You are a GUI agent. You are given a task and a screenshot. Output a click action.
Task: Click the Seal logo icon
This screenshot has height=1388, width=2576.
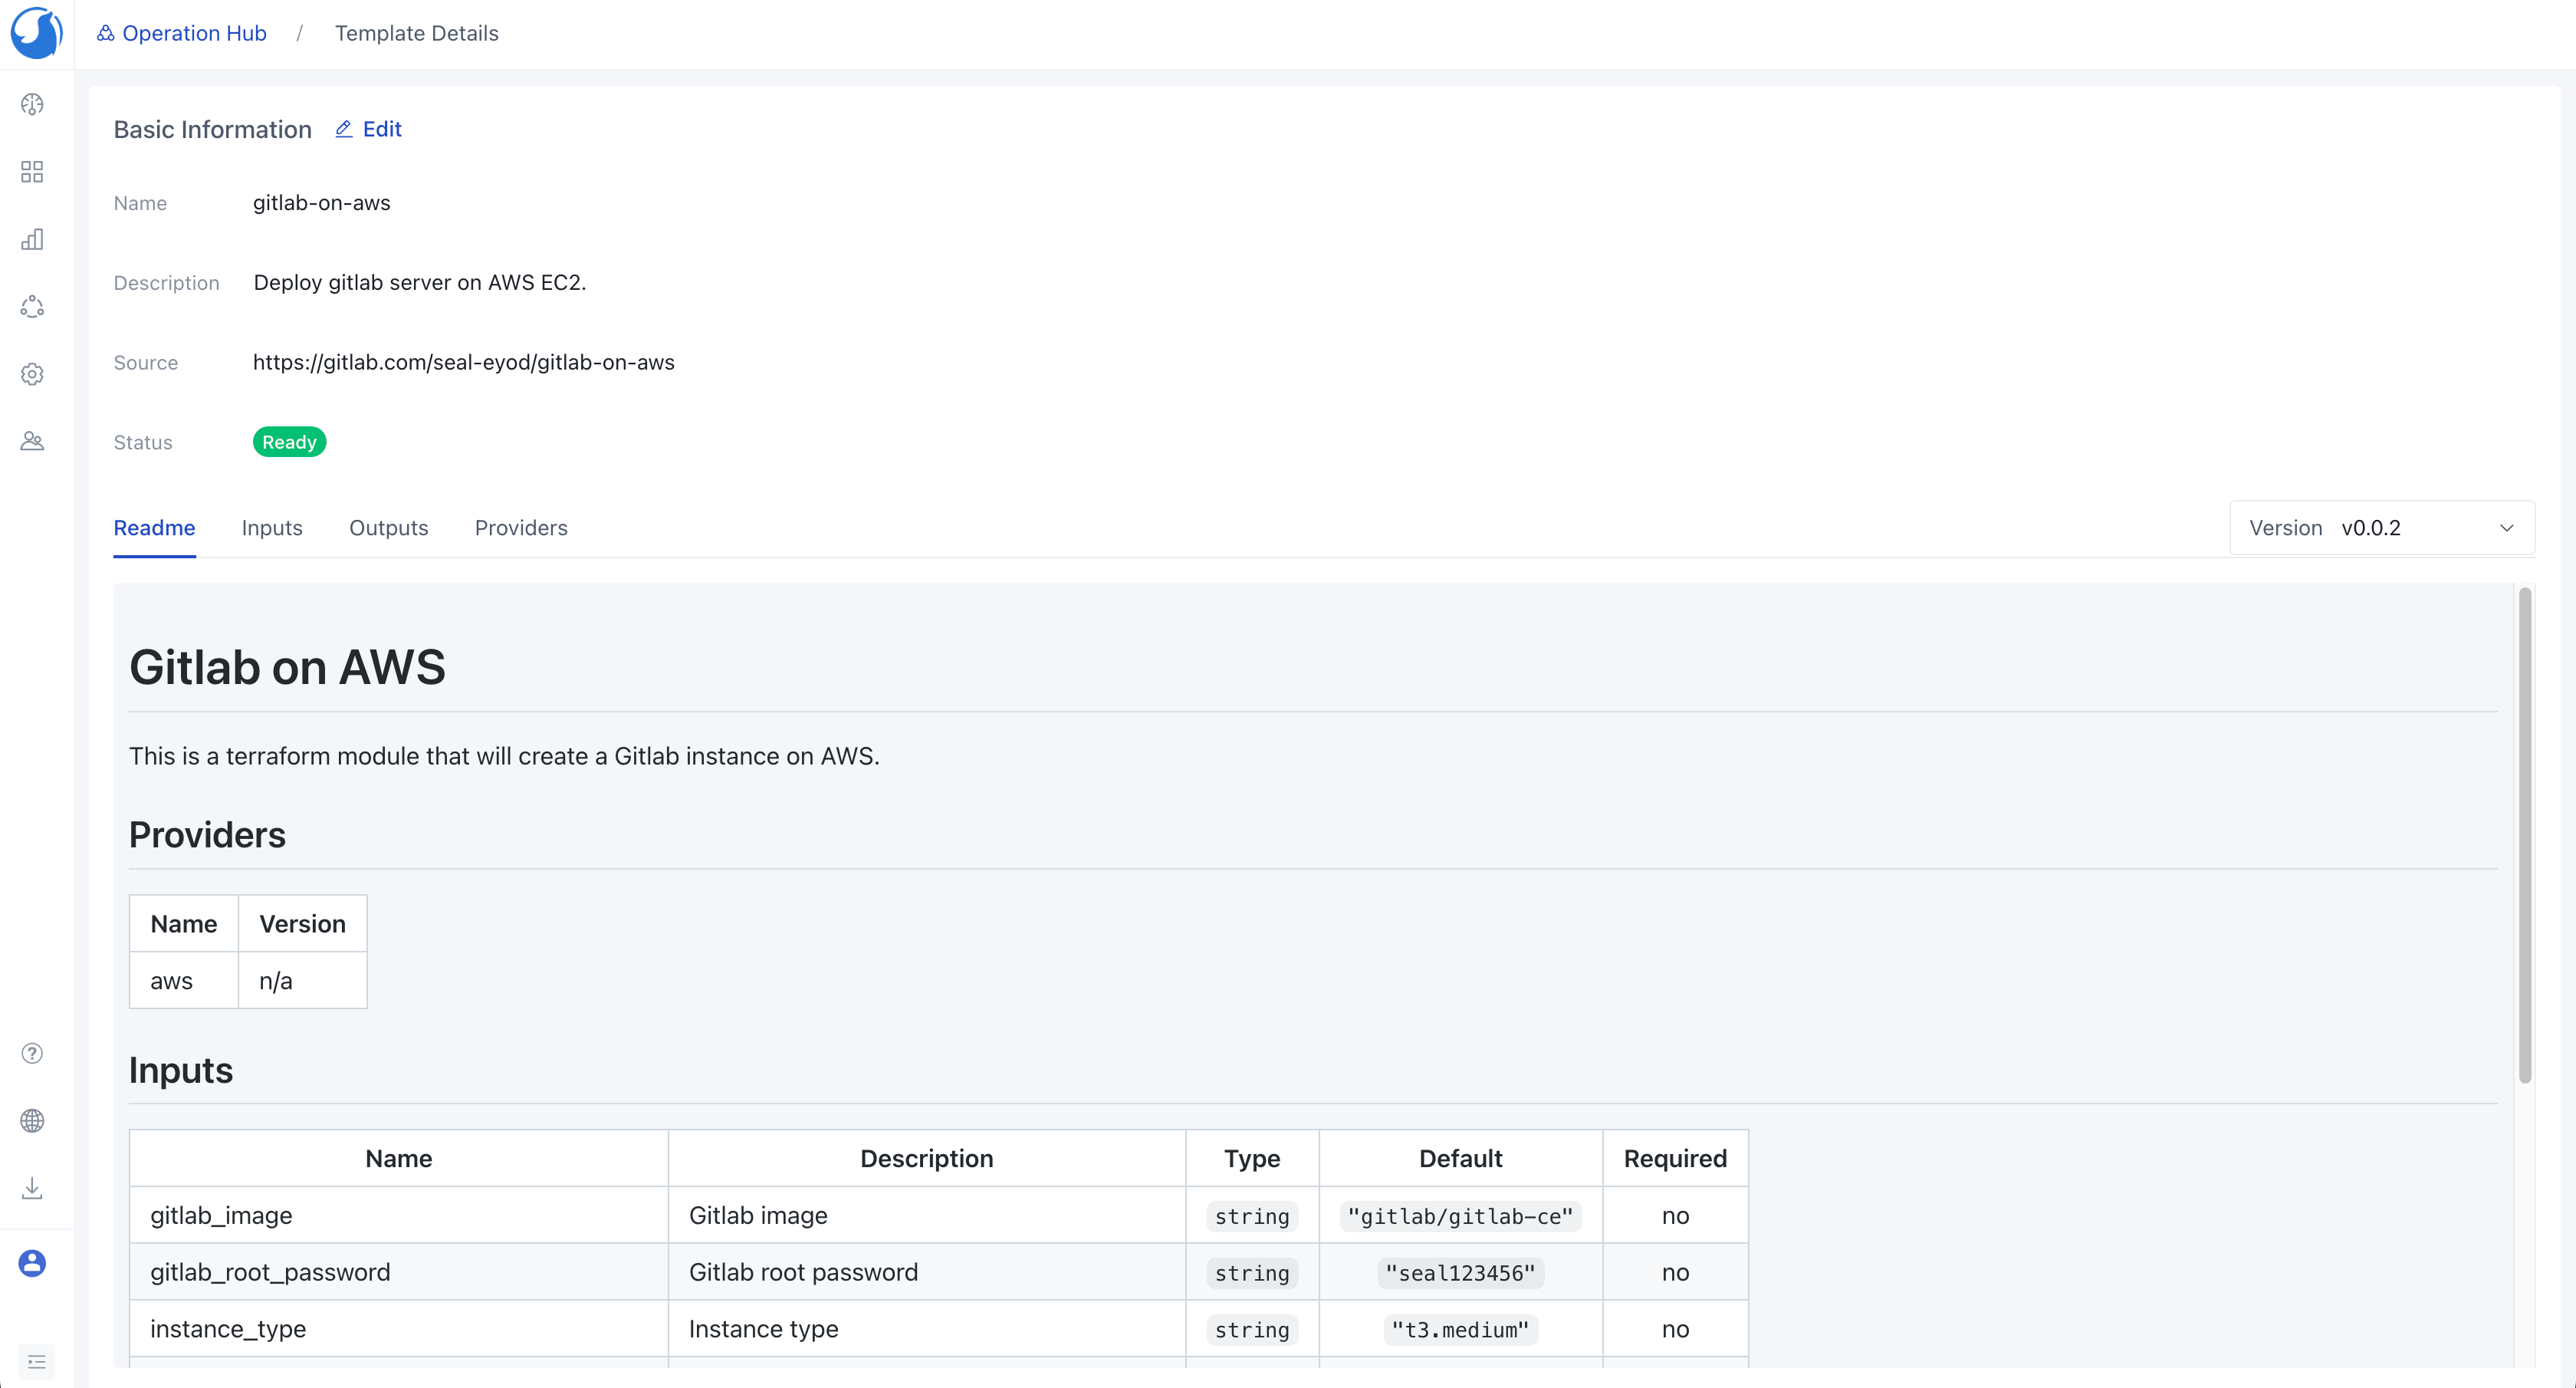(x=36, y=33)
